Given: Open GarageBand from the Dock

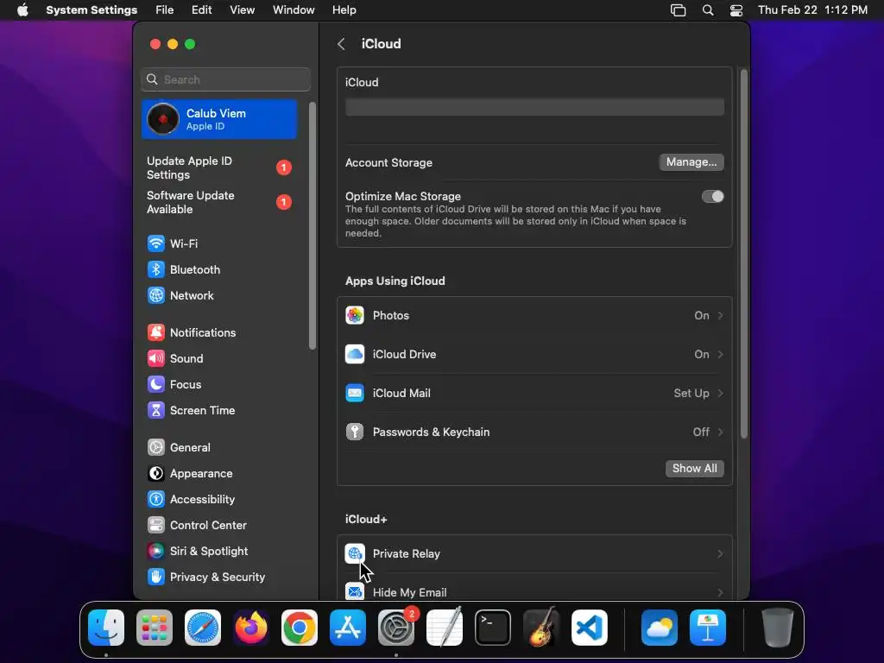Looking at the screenshot, I should point(541,628).
